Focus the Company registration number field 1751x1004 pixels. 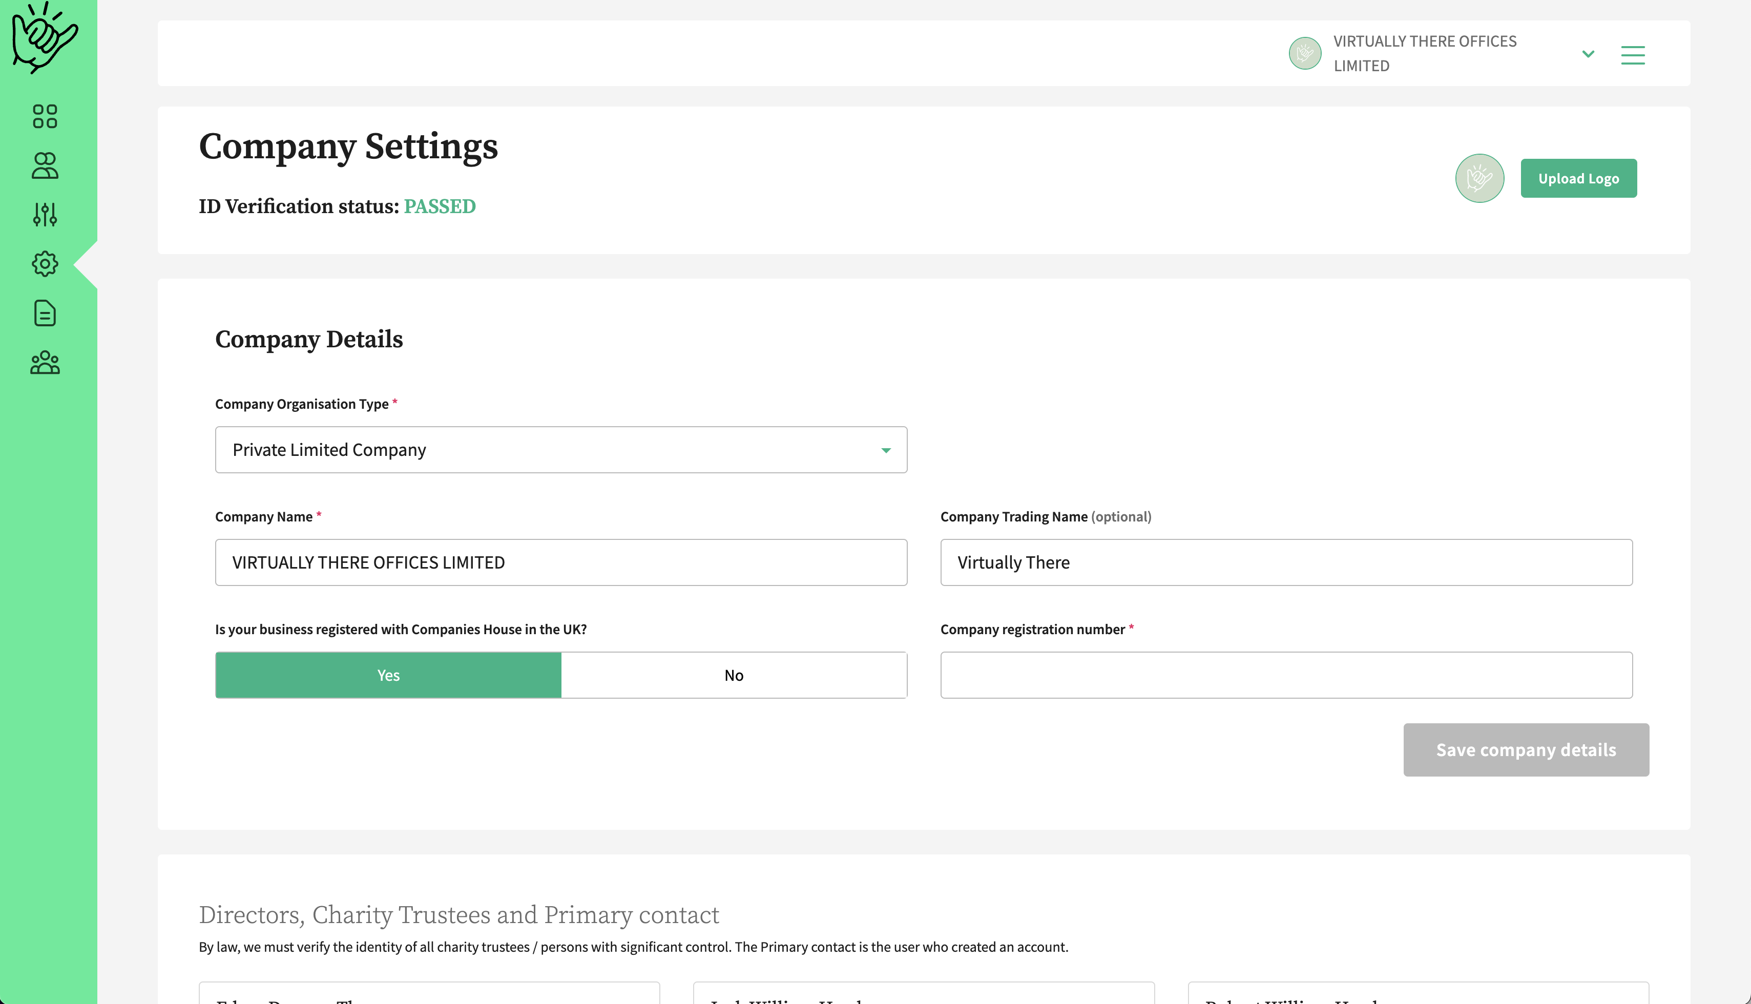click(1286, 675)
